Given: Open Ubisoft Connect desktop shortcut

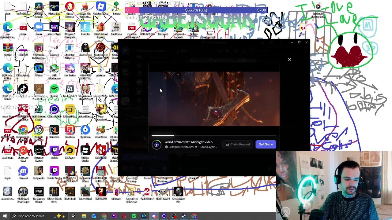Looking at the screenshot, I should tap(39, 133).
